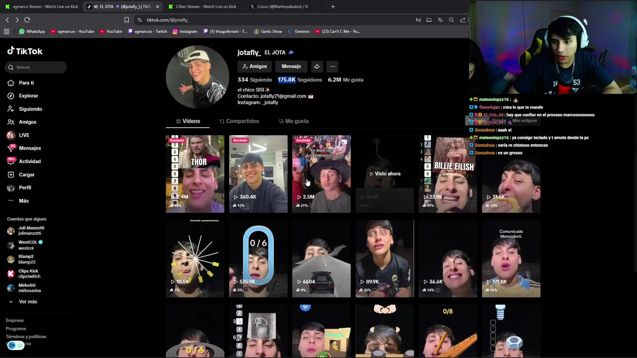The height and width of the screenshot is (358, 637).
Task: Click the share profile arrow icon
Action: tap(317, 66)
